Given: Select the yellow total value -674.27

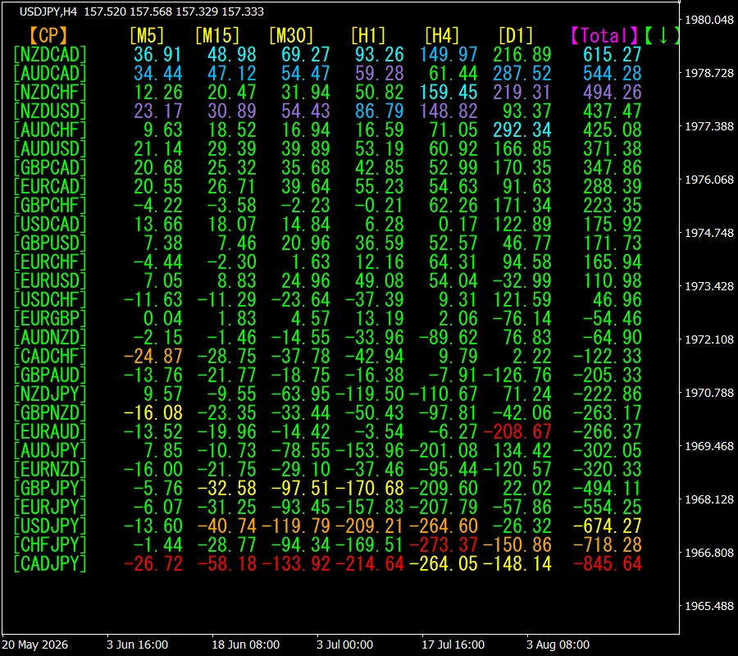Looking at the screenshot, I should click(x=608, y=526).
